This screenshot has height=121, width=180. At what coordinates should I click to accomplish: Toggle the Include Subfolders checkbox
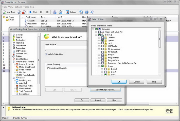click(x=46, y=54)
